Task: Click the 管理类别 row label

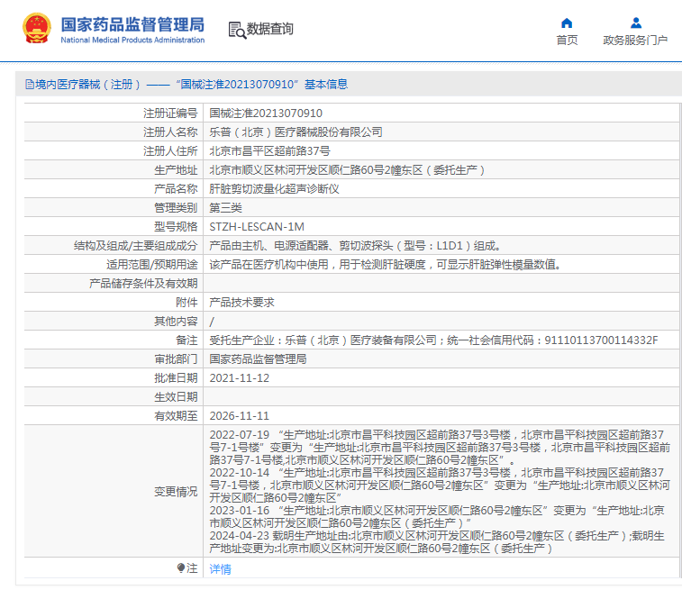Action: [x=176, y=208]
